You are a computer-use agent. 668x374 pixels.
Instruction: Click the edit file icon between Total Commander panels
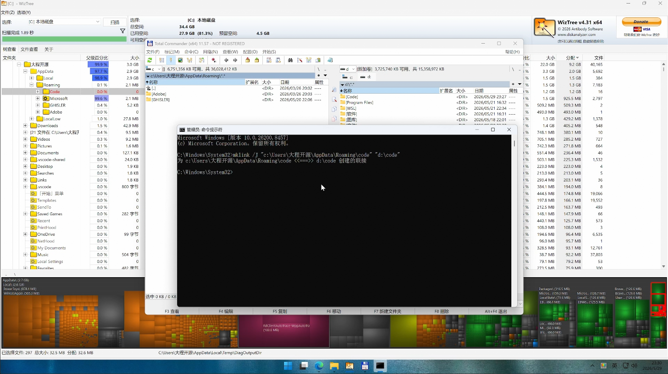(x=334, y=100)
